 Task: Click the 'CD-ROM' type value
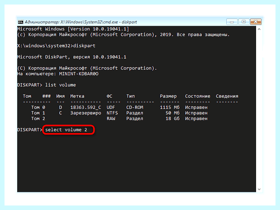[x=135, y=107]
